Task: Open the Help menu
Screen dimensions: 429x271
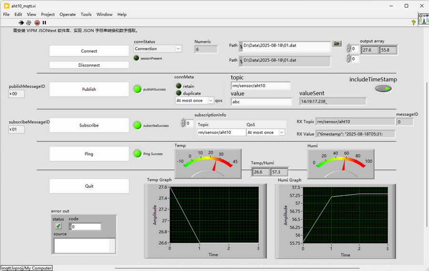Action: coord(122,14)
